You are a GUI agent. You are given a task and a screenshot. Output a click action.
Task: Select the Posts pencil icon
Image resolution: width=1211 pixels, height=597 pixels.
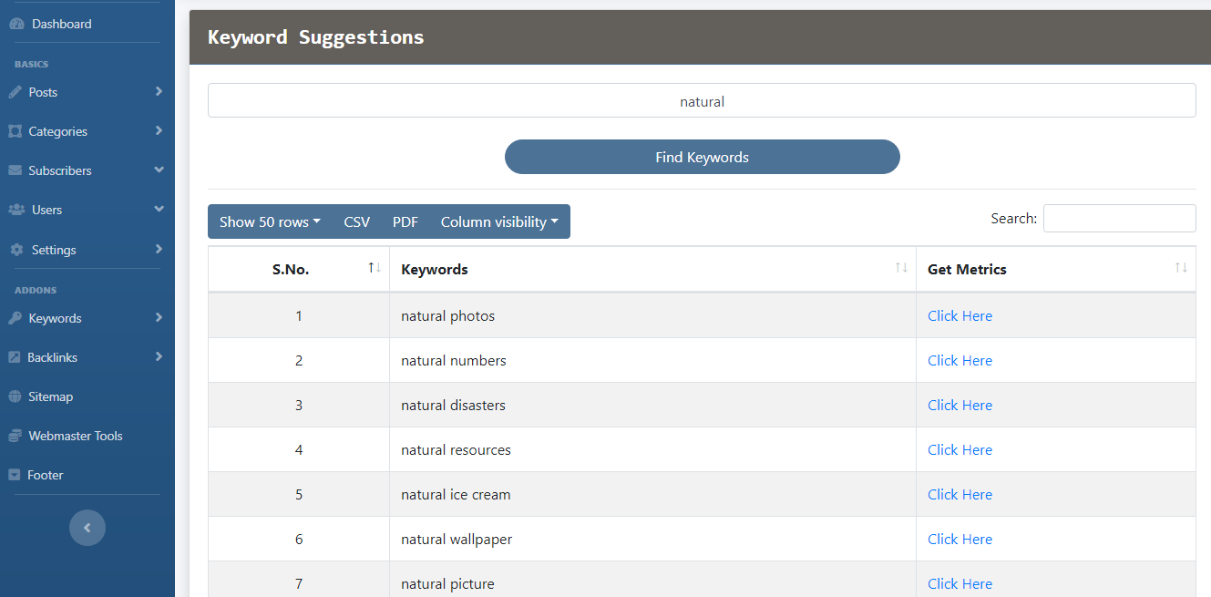click(15, 92)
